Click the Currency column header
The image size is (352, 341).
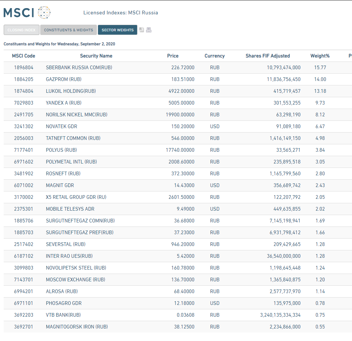[x=215, y=56]
